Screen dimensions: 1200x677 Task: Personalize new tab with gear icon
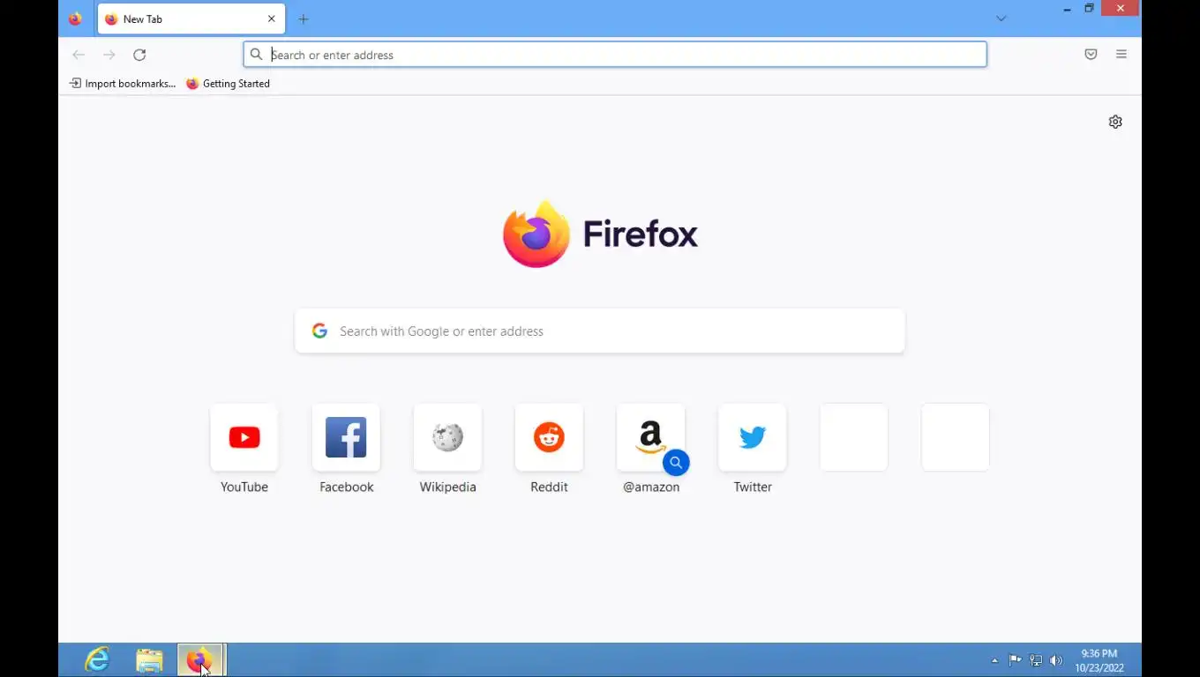click(x=1115, y=122)
